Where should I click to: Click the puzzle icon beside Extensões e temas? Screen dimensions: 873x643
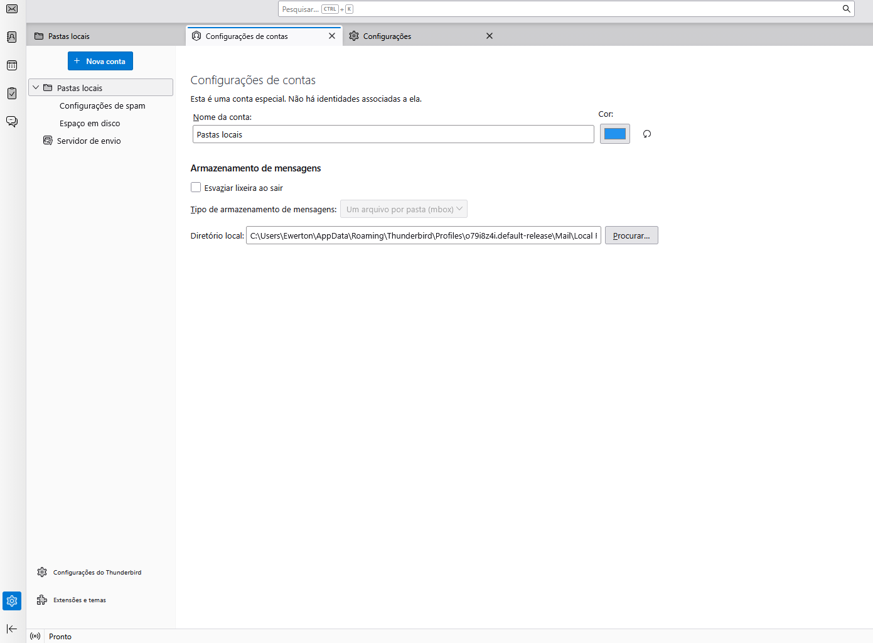(x=42, y=600)
